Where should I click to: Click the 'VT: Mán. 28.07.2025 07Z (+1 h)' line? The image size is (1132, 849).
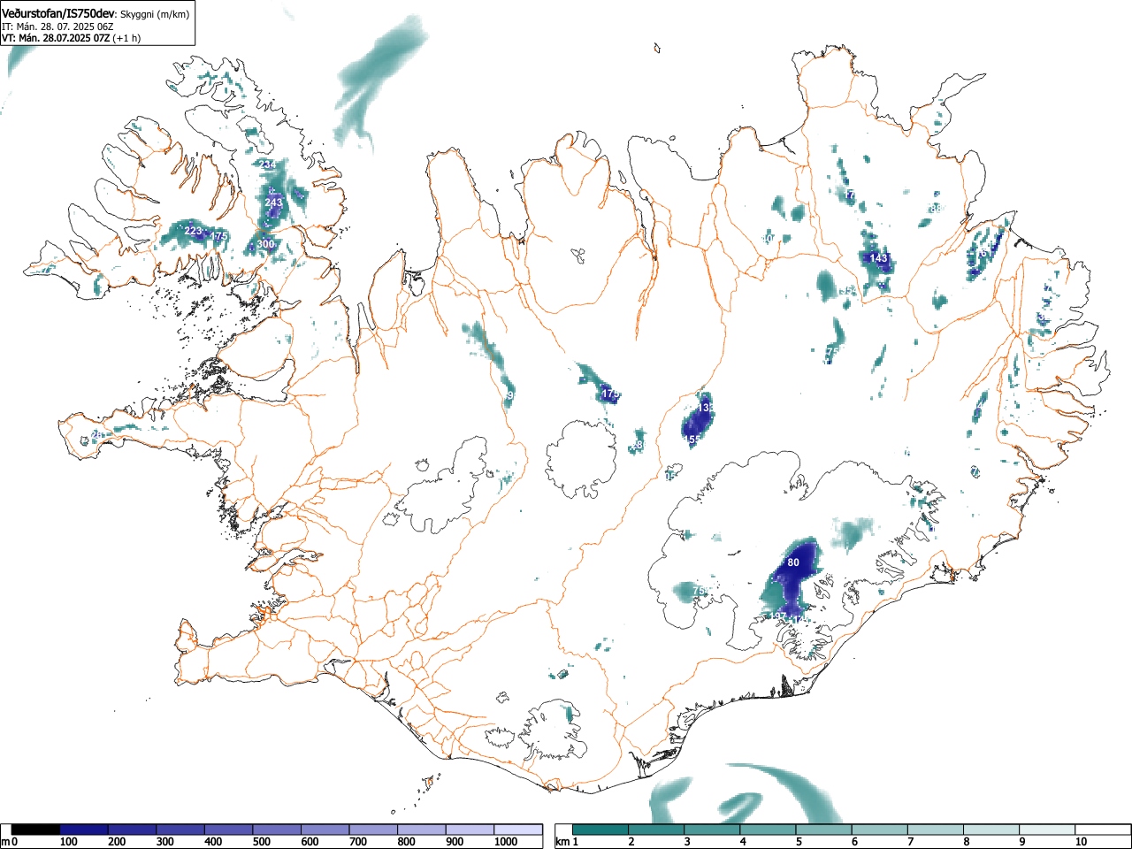point(71,38)
